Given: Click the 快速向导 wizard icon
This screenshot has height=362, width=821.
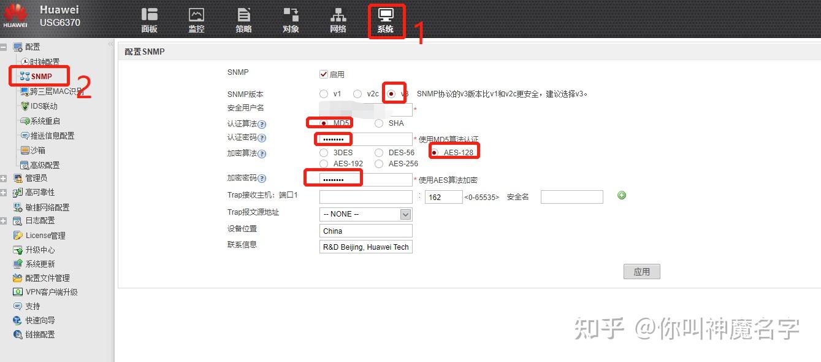Looking at the screenshot, I should [x=18, y=320].
